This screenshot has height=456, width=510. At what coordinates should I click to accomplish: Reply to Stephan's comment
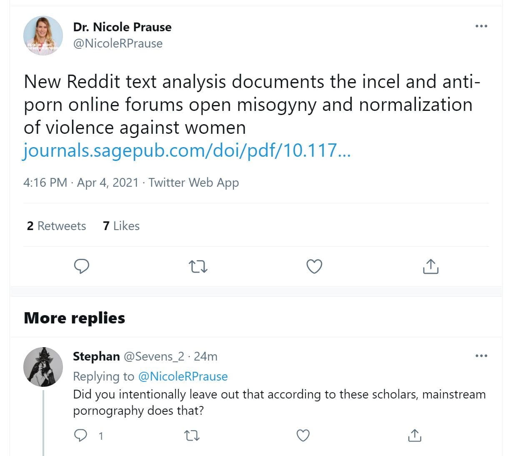tap(81, 436)
